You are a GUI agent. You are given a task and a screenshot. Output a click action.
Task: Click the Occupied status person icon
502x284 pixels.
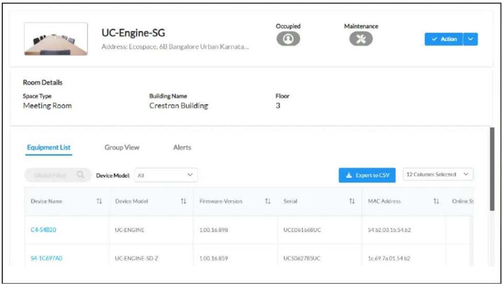288,39
